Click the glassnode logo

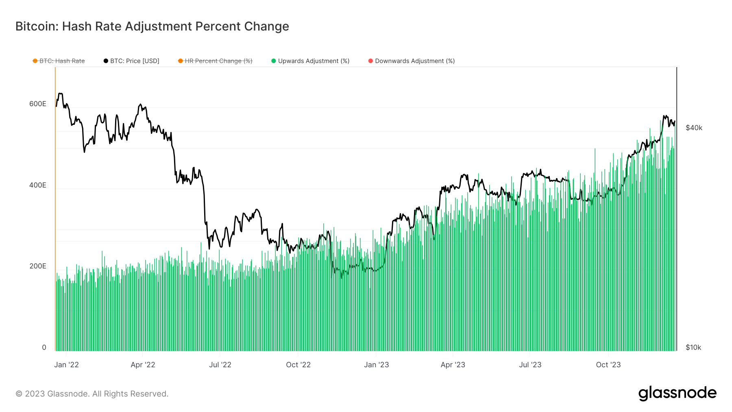coord(677,393)
